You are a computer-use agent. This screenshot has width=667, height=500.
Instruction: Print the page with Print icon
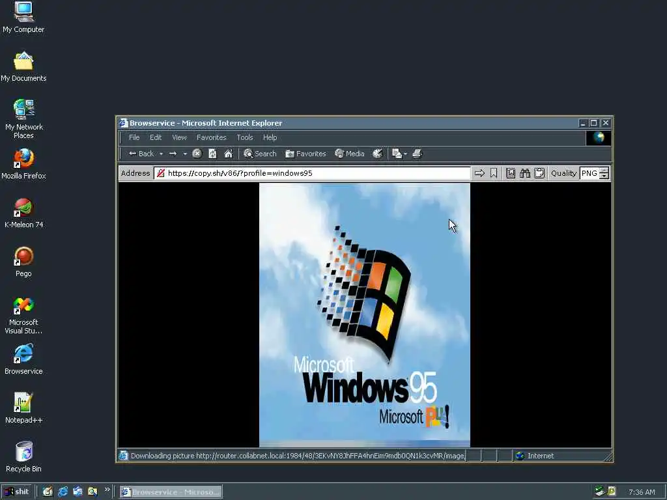coord(418,154)
